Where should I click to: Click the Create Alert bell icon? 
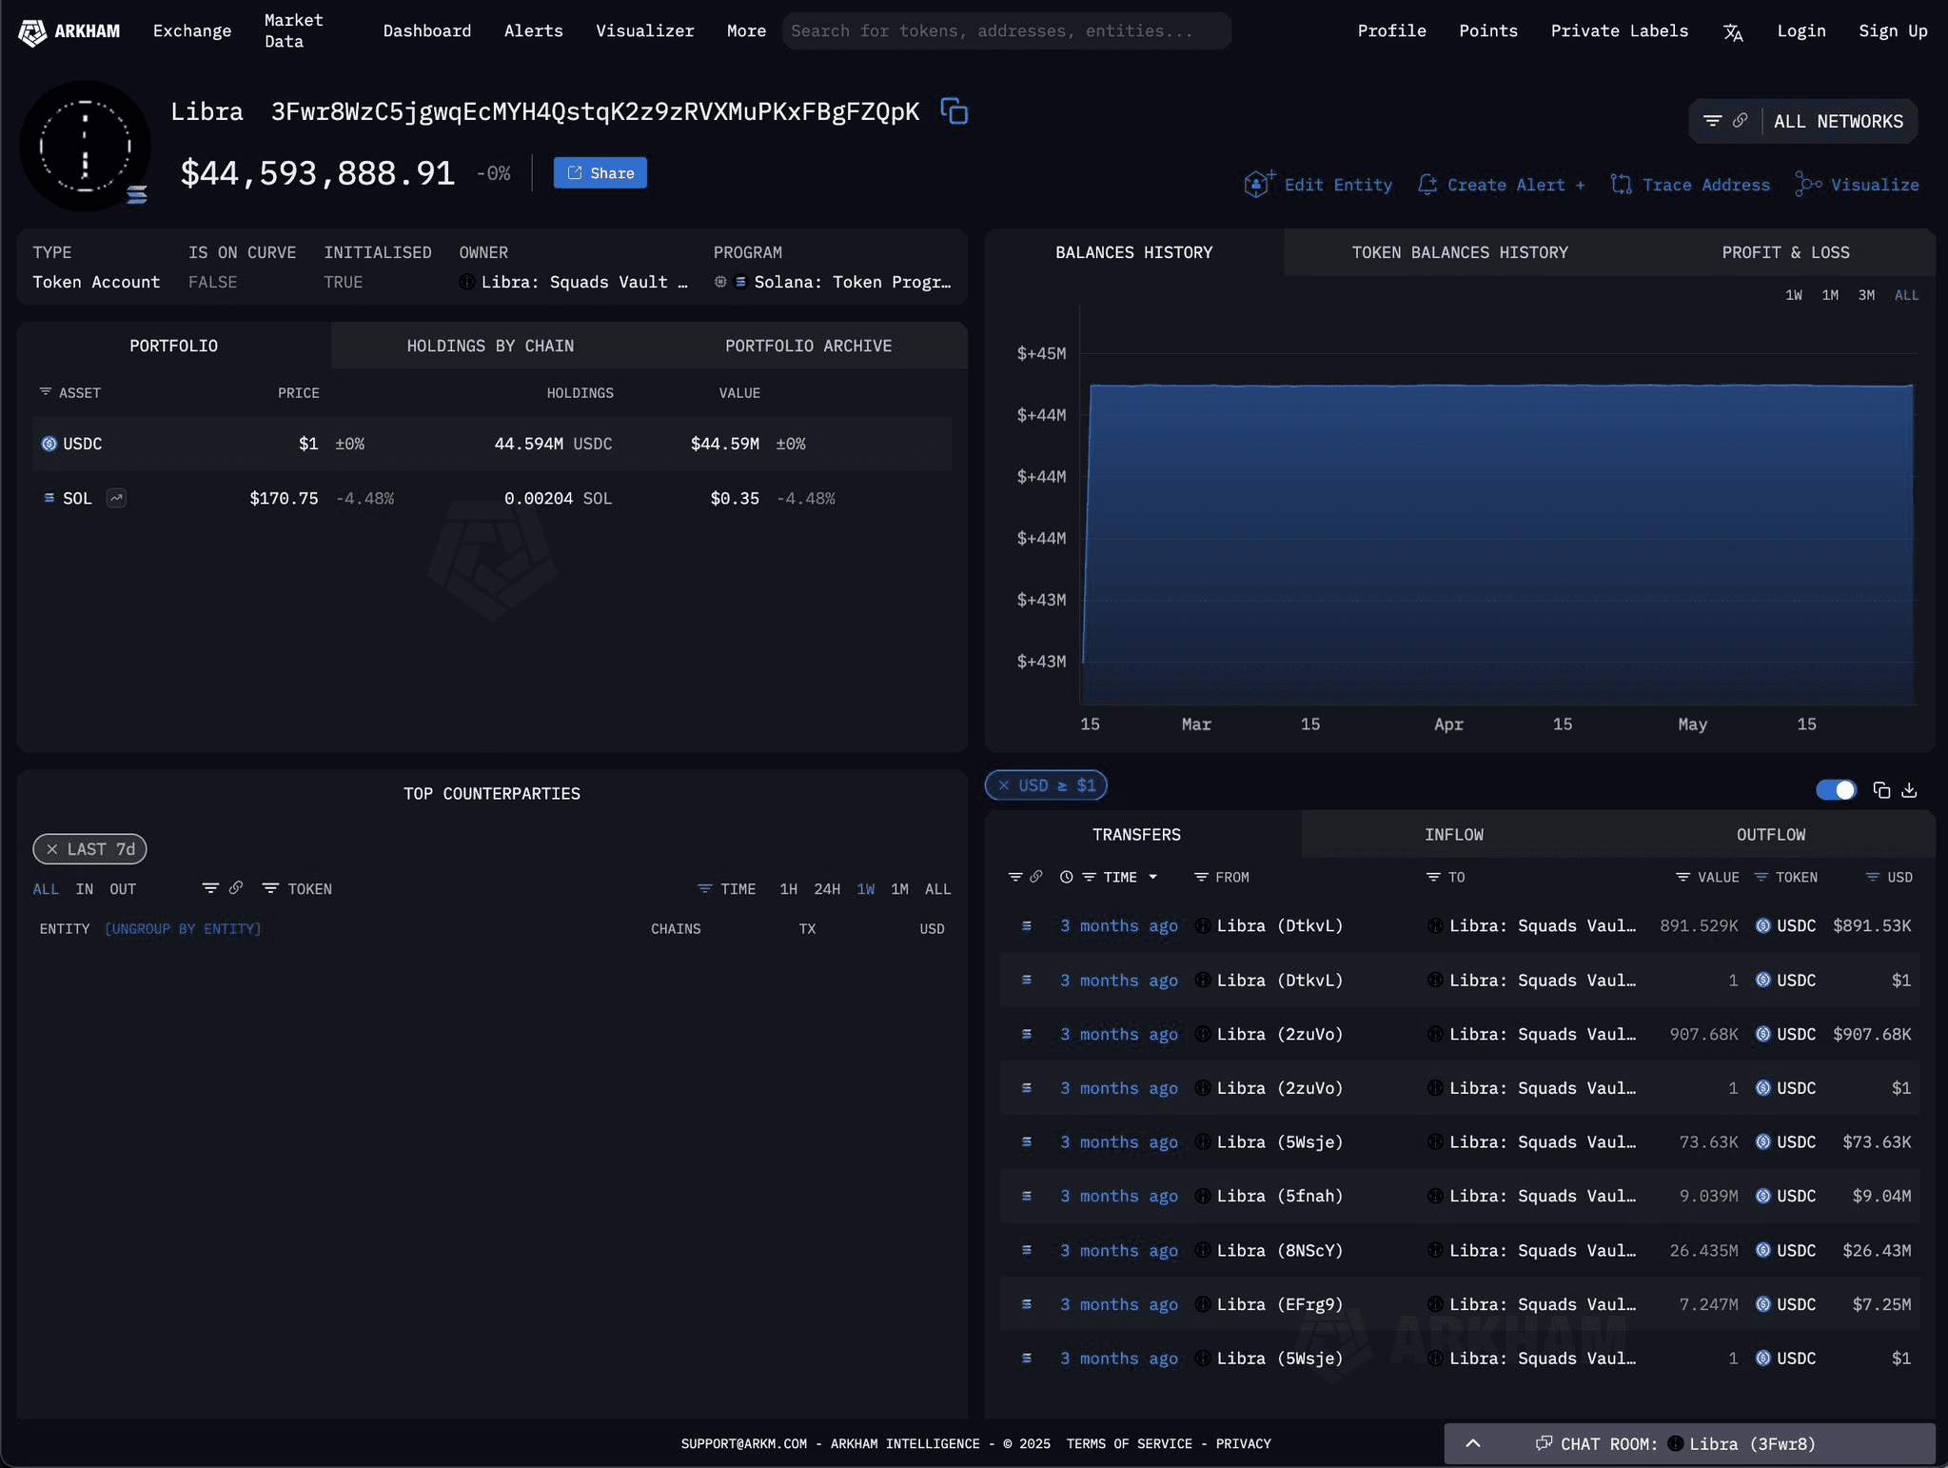pos(1427,185)
